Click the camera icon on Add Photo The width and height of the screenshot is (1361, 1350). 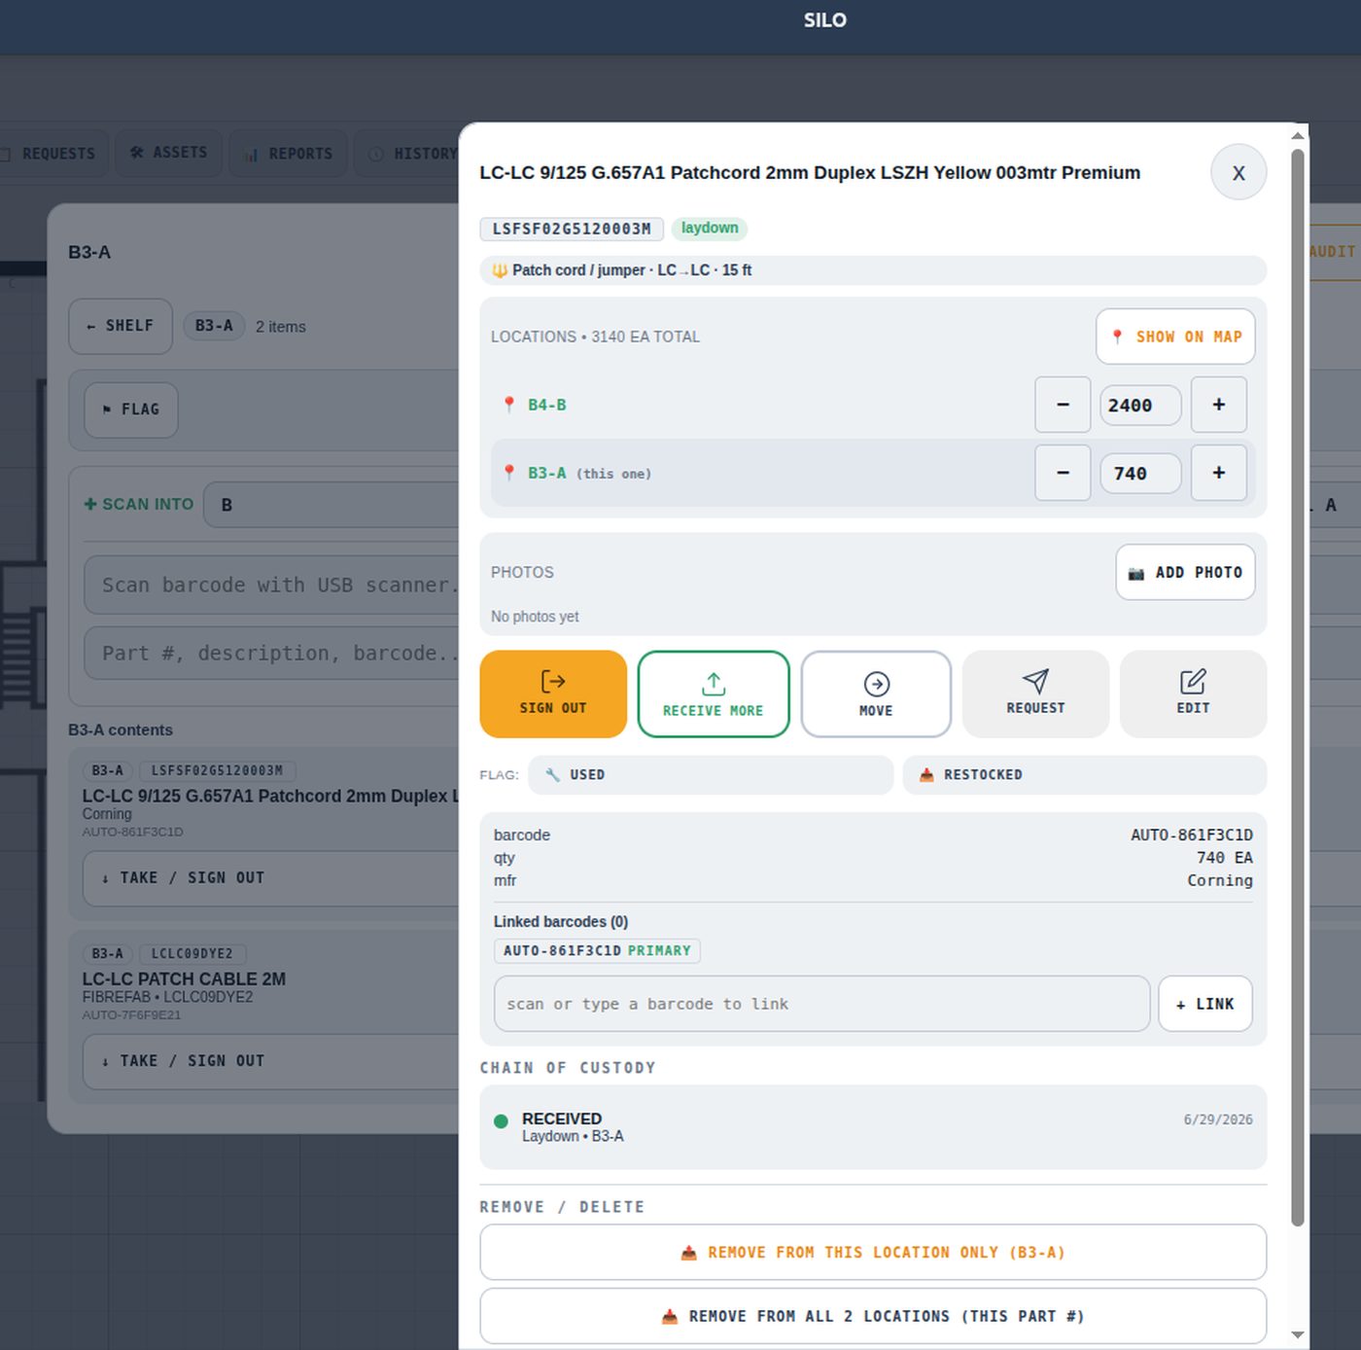point(1135,573)
